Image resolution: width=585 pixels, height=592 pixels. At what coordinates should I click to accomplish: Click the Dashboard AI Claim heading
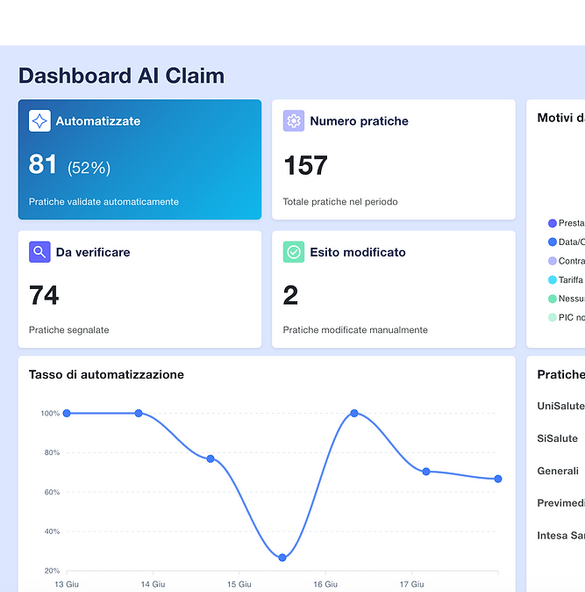tap(121, 76)
